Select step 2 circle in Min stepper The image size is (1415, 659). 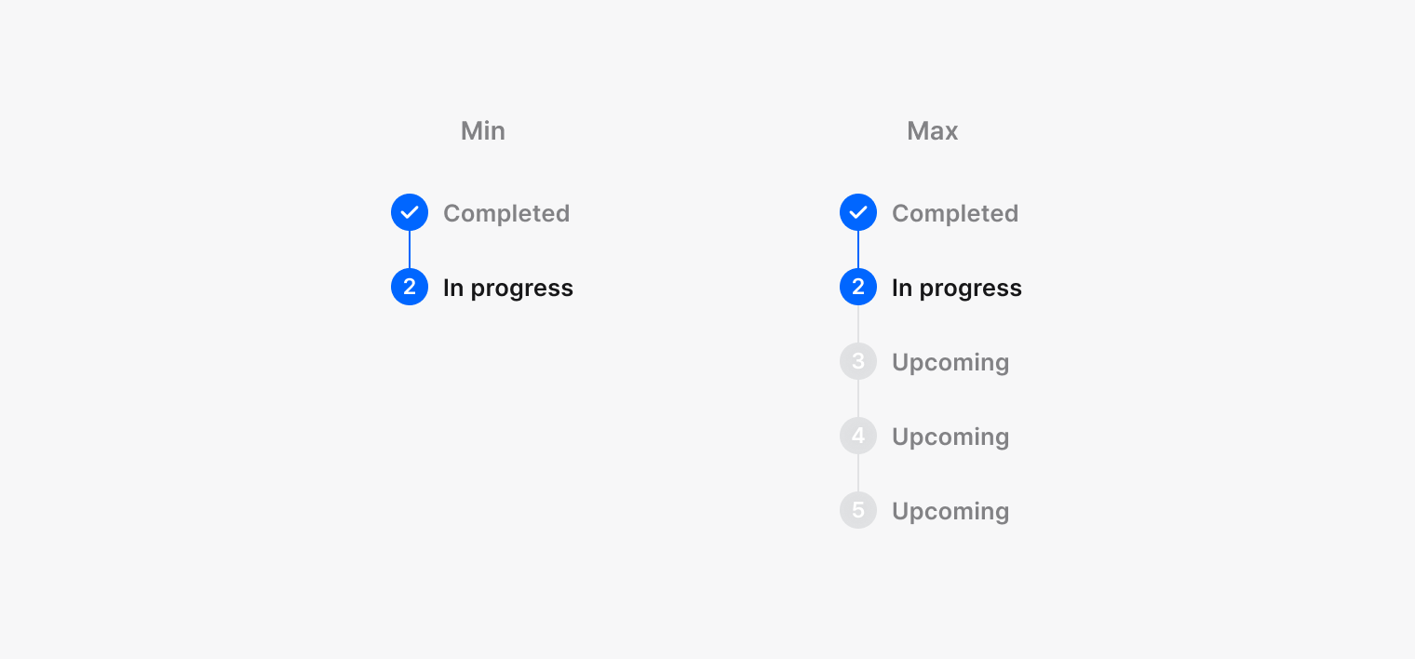[410, 287]
